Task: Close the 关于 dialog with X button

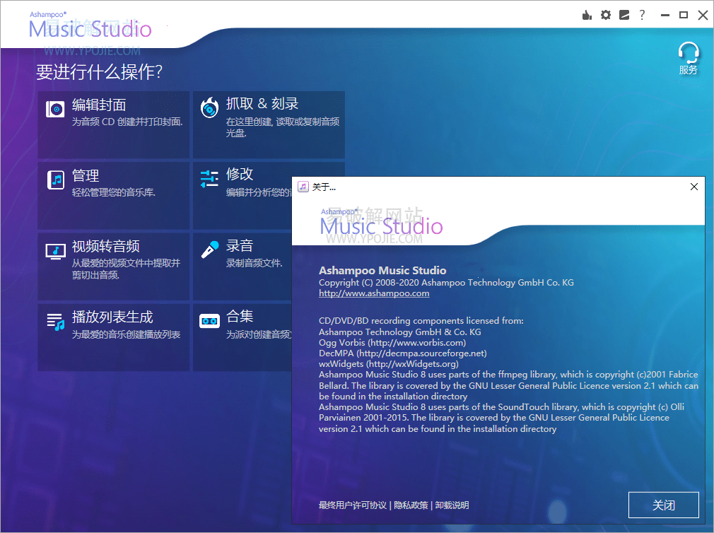Action: 693,187
